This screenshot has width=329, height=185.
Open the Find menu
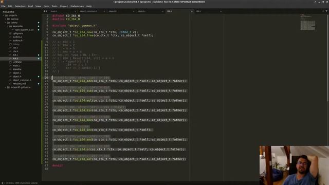pos(30,6)
